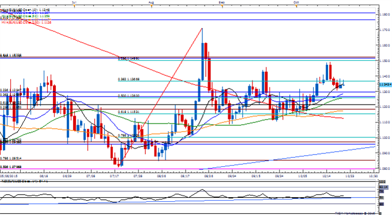
Task: Click the 08/26 date label
Action: 209,176
